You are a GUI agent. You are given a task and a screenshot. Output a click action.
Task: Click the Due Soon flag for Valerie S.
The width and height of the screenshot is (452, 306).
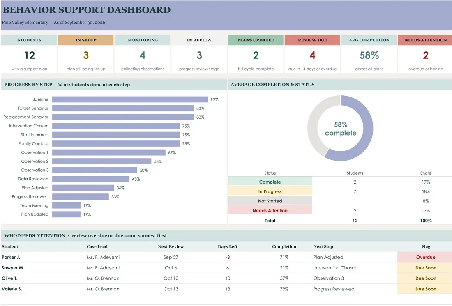(425, 289)
